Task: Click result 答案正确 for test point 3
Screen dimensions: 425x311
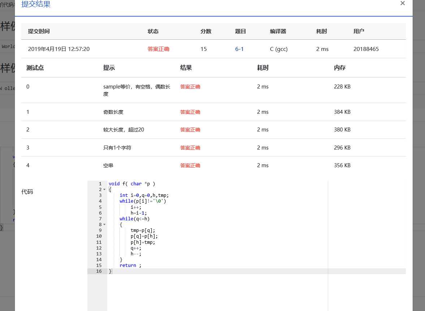Action: tap(190, 148)
